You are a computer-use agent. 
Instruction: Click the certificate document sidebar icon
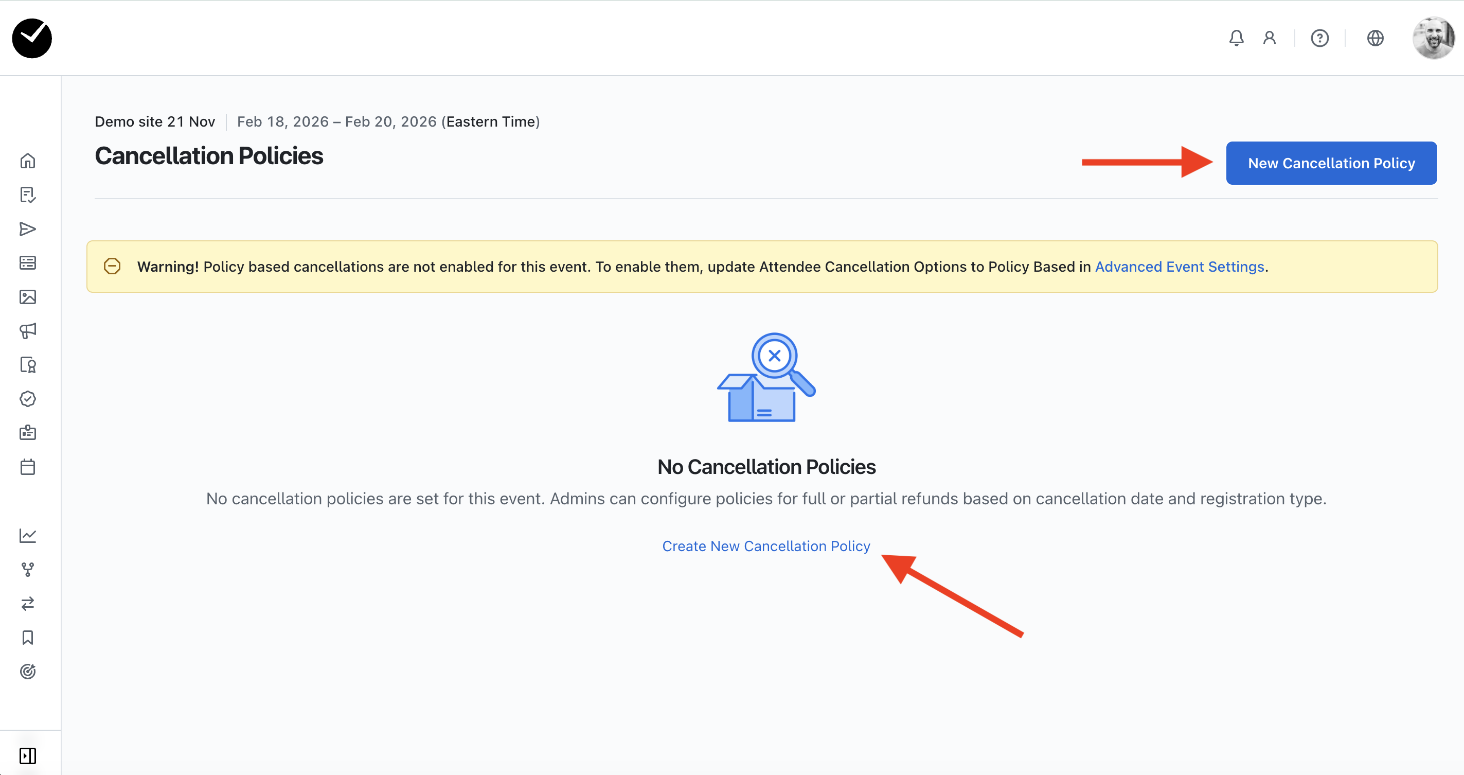(x=27, y=365)
